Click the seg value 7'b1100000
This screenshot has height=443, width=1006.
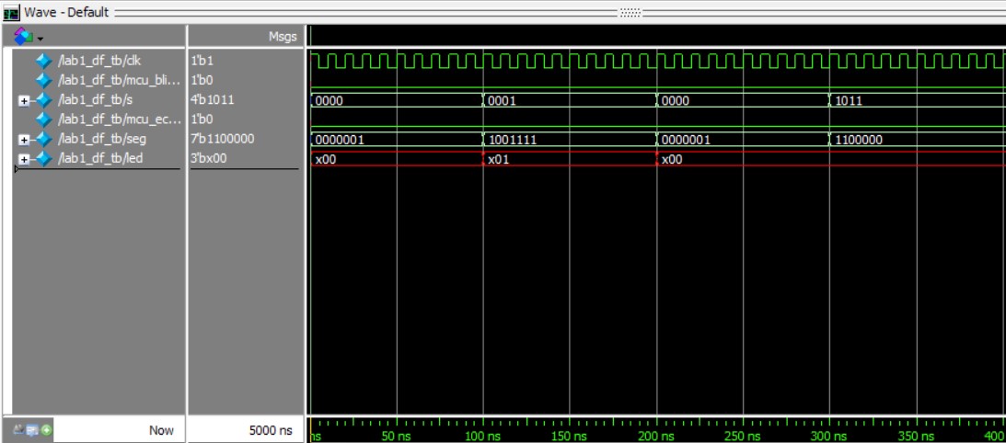pos(222,139)
